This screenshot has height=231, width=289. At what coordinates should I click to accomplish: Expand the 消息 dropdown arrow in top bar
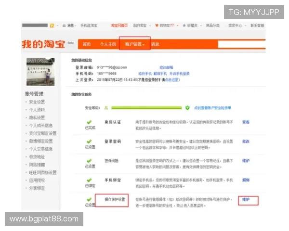coord(76,26)
